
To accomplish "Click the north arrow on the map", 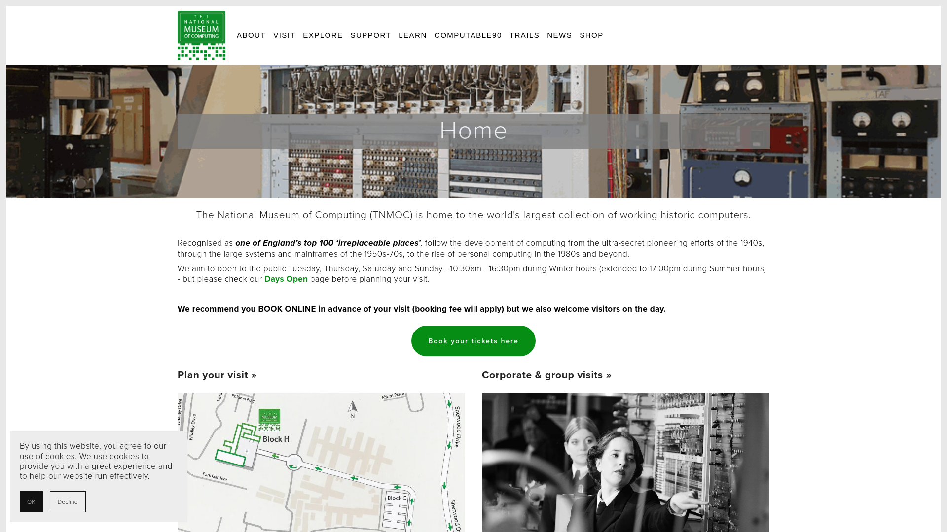I will (x=352, y=409).
